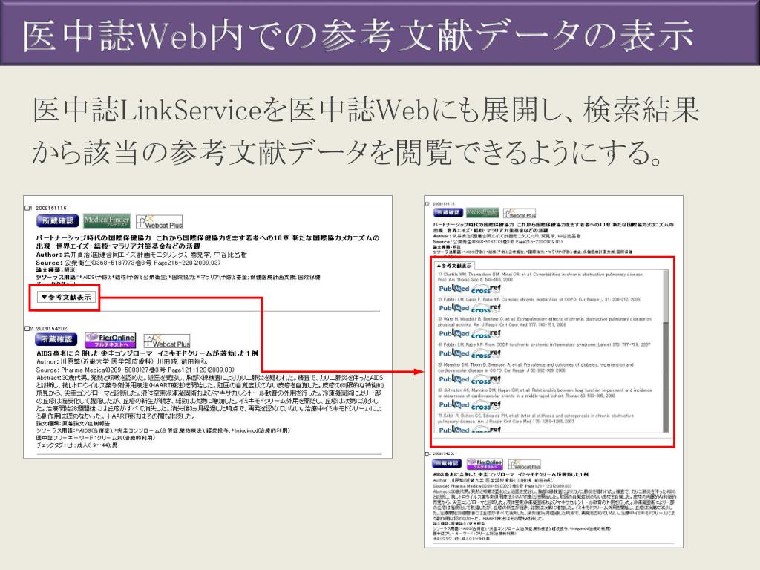Open PubMed link for Sabit reference
This screenshot has width=760, height=570.
tap(454, 429)
